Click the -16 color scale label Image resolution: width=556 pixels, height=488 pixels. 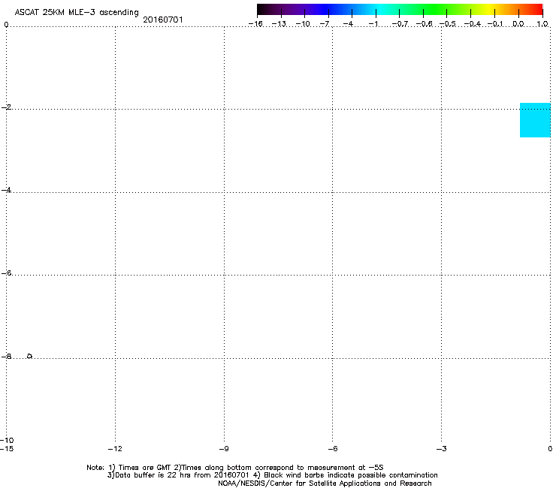pyautogui.click(x=255, y=24)
